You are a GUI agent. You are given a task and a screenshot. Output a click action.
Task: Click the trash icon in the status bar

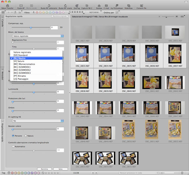click(x=182, y=173)
